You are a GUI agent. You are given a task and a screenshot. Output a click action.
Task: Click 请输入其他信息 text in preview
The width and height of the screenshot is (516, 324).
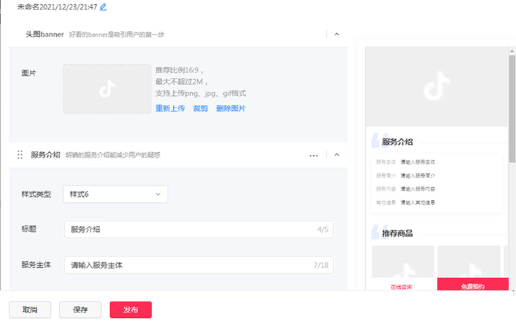[x=418, y=202]
